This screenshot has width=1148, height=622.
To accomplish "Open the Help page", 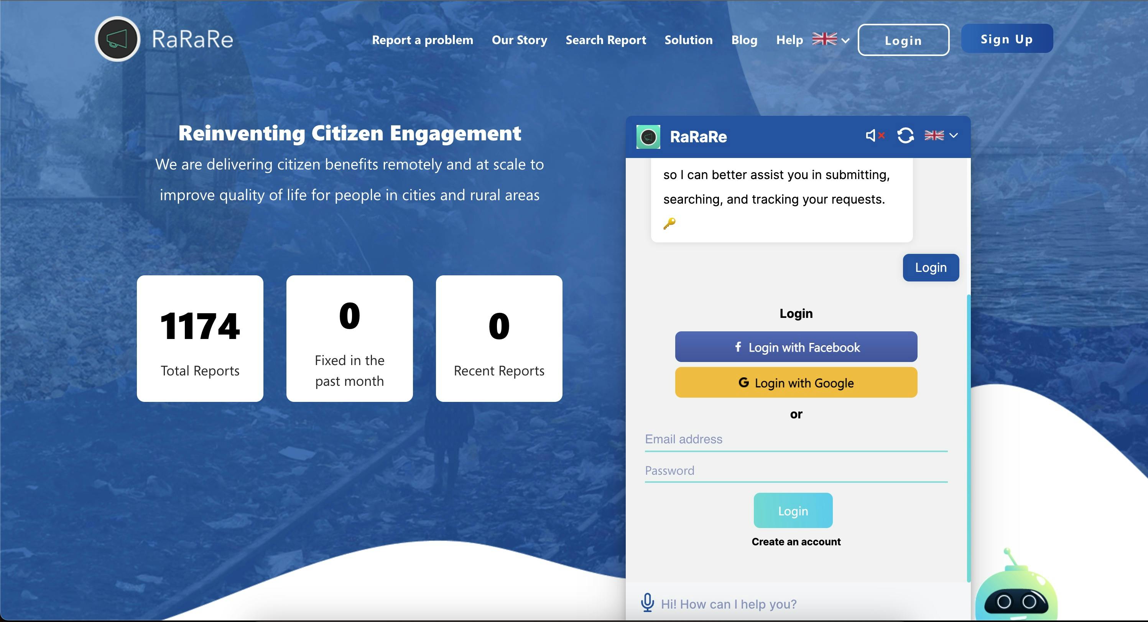I will pyautogui.click(x=789, y=40).
